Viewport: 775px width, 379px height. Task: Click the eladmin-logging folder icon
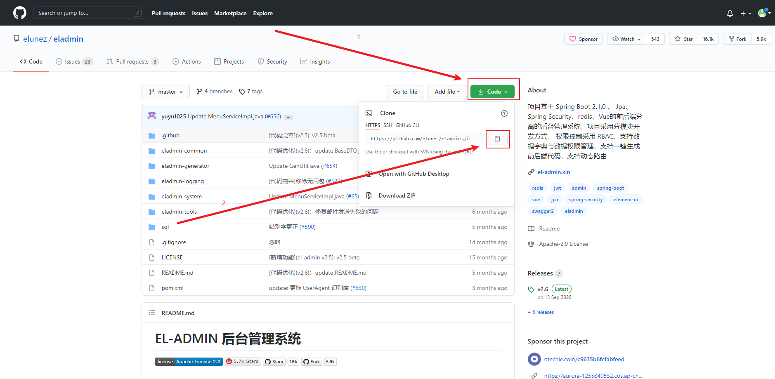(152, 181)
